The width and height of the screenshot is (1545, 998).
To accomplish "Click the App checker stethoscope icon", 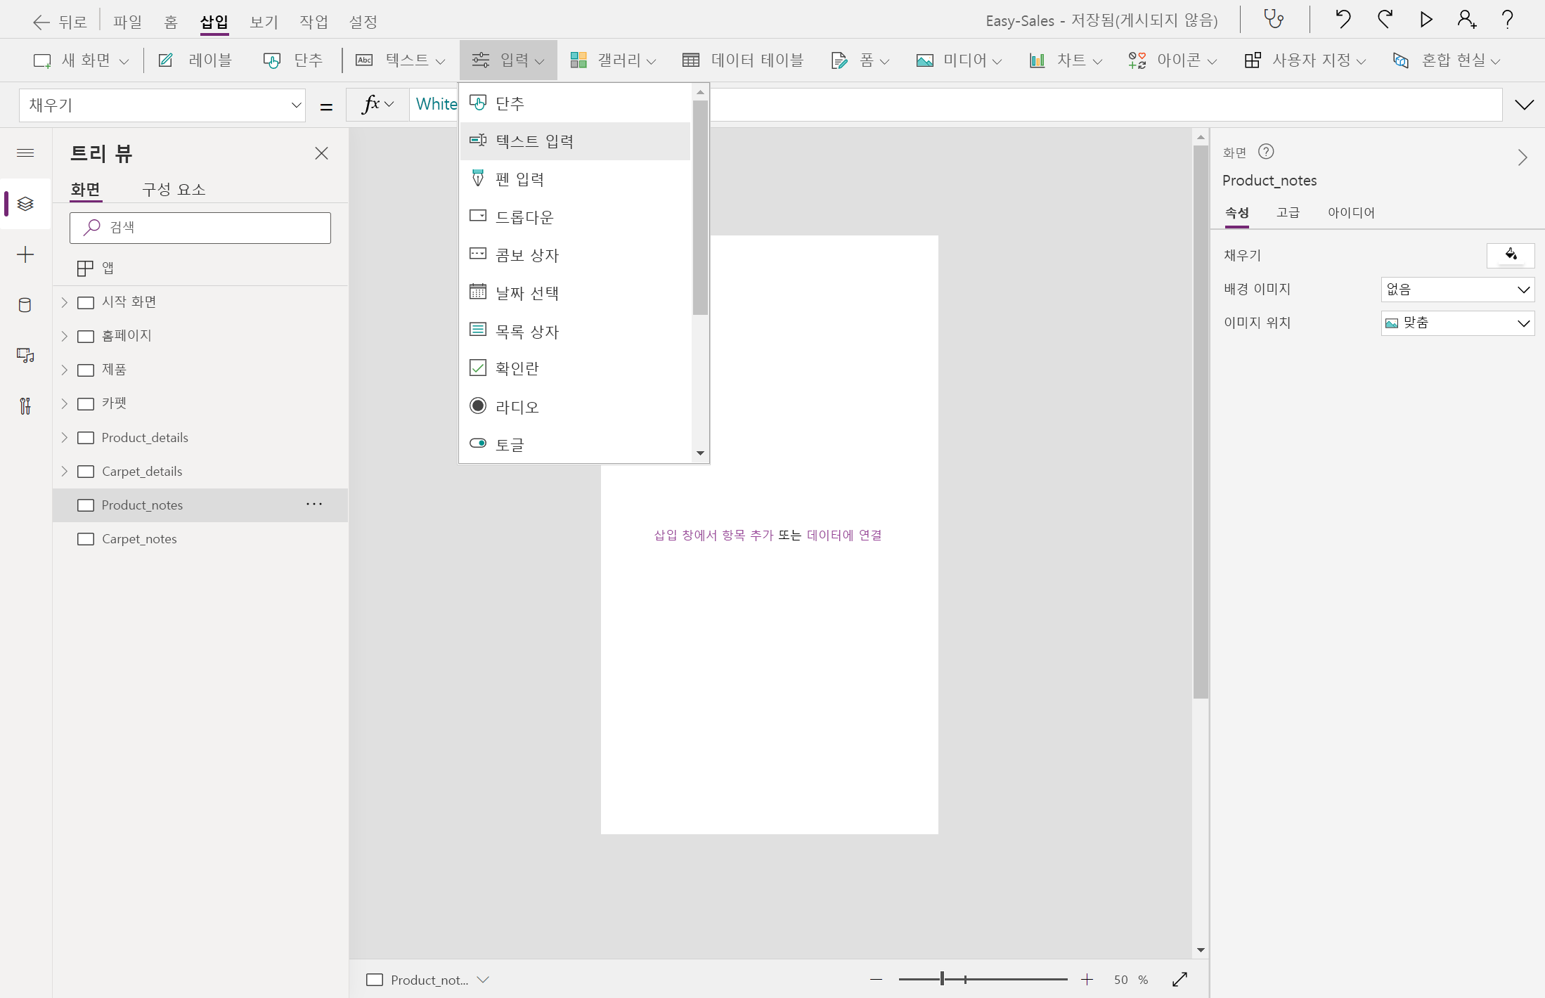I will [1274, 19].
